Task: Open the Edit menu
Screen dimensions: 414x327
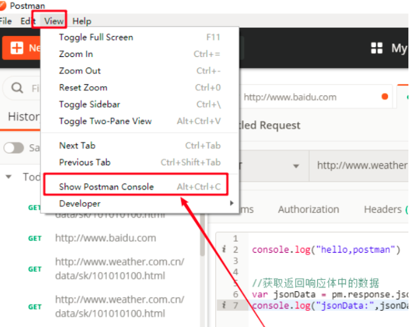Action: pyautogui.click(x=27, y=21)
